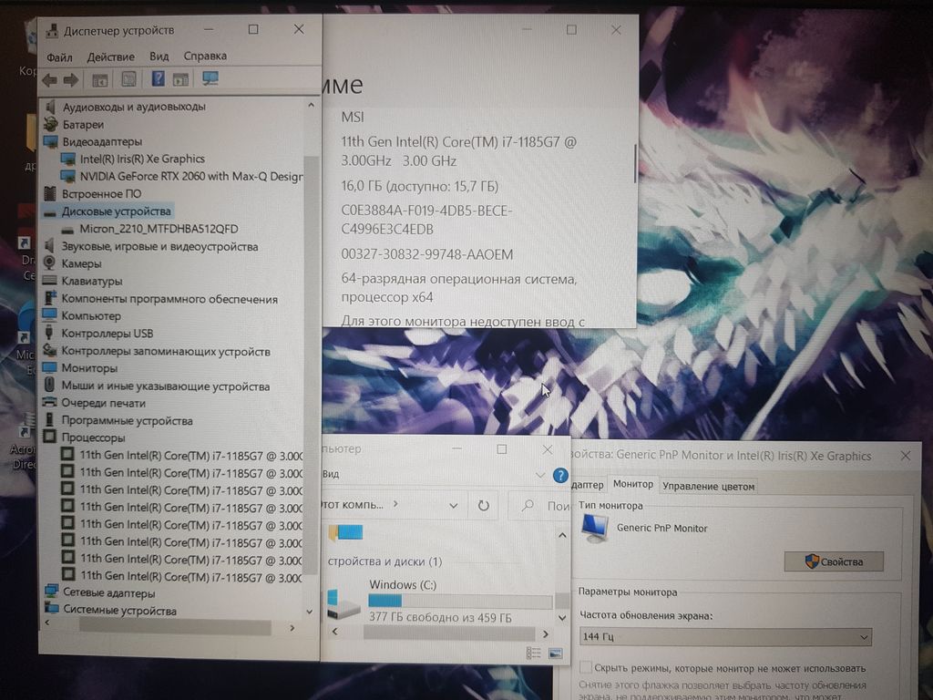The height and width of the screenshot is (700, 933).
Task: Expand the Explorer ribbon with the chevron
Action: [539, 475]
